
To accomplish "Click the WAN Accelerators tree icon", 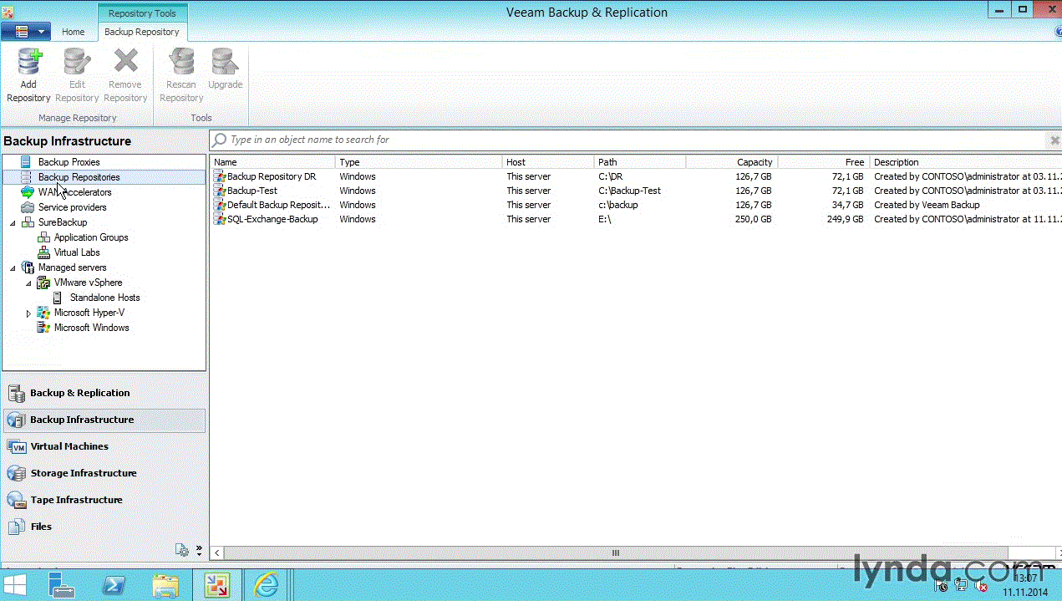I will [28, 192].
